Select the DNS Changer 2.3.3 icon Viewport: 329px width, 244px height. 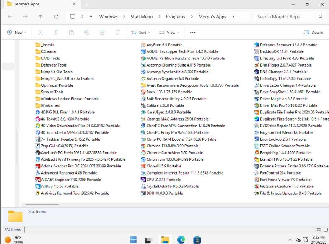point(256,72)
